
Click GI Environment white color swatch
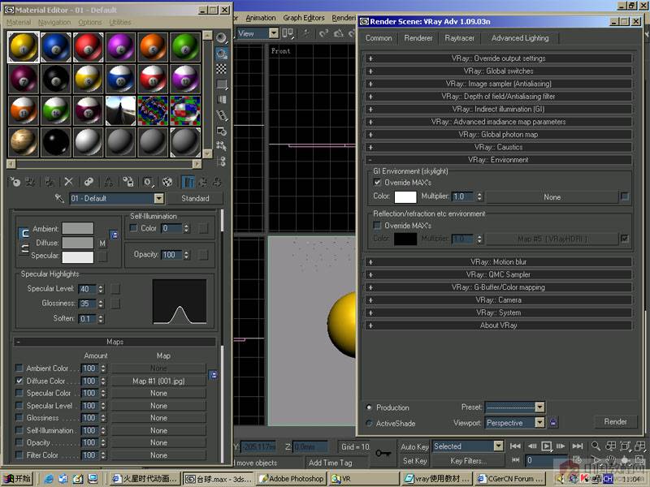point(405,197)
